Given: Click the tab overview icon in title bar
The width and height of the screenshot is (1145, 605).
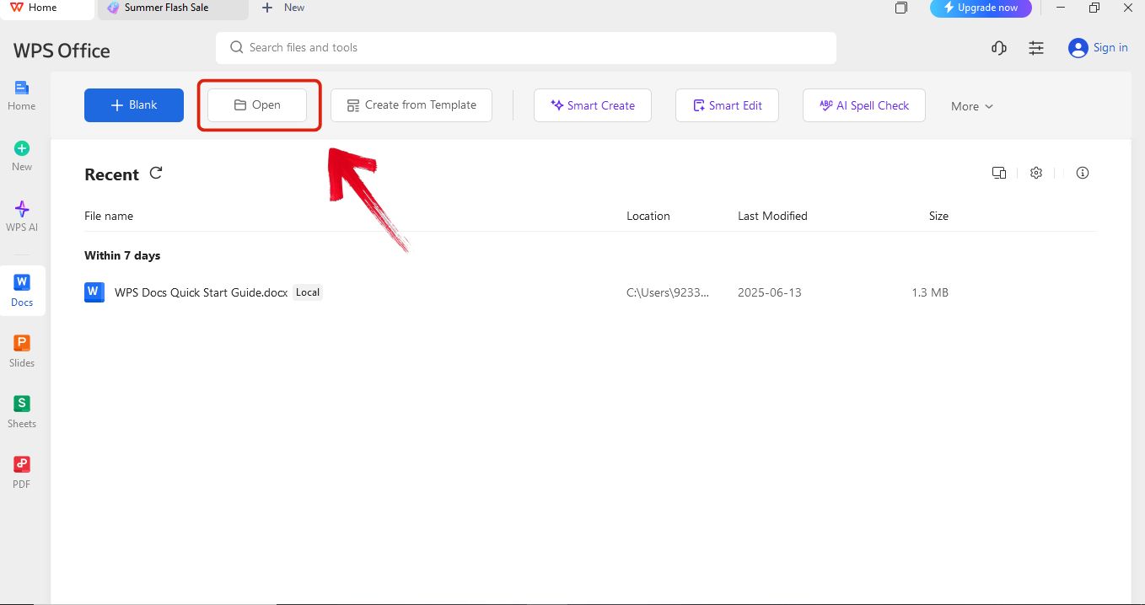Looking at the screenshot, I should (x=901, y=8).
